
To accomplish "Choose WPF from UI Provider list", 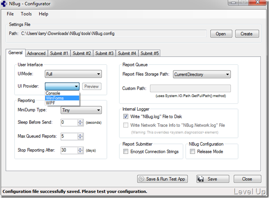I will click(x=62, y=103).
